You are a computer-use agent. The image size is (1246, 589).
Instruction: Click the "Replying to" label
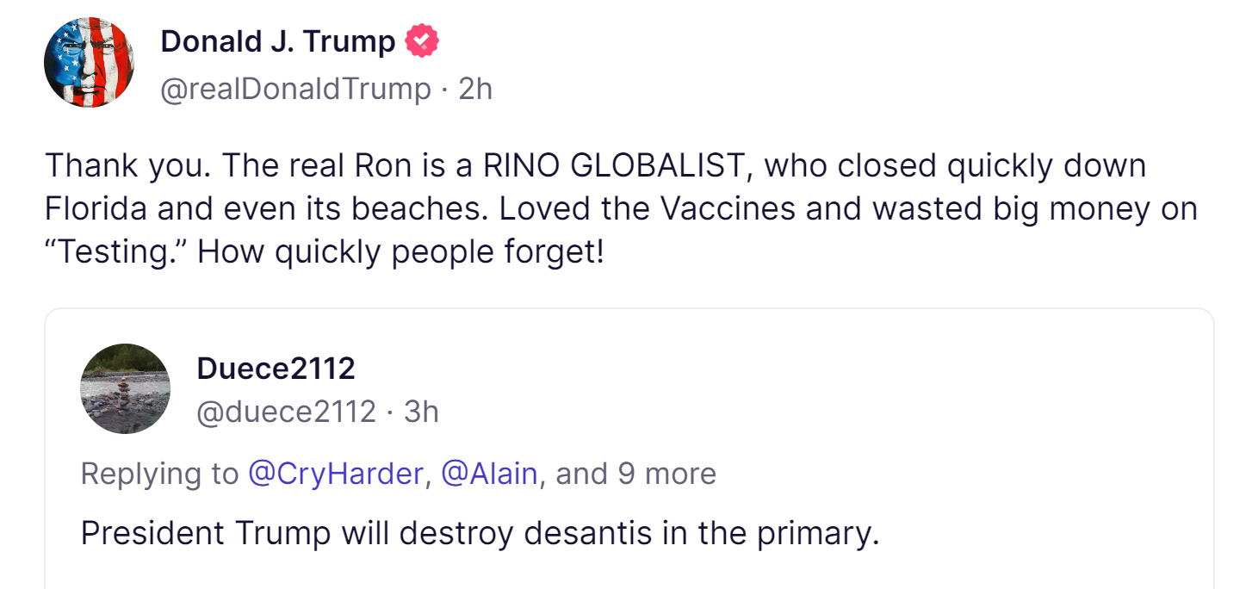click(x=159, y=474)
